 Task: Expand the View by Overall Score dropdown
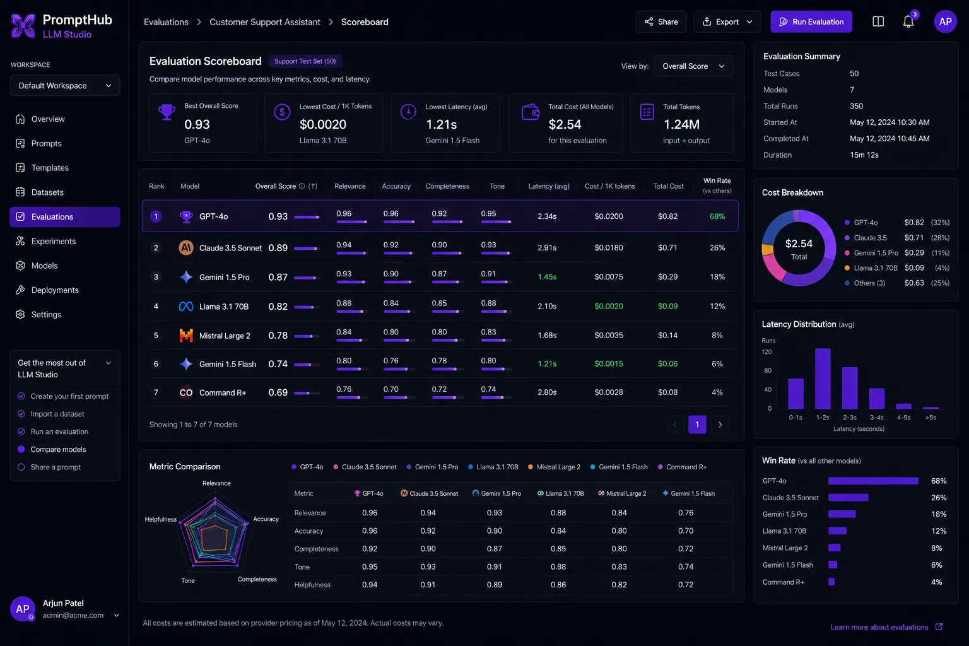click(x=693, y=66)
